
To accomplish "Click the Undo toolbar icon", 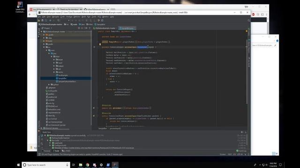I will [x=50, y=21].
